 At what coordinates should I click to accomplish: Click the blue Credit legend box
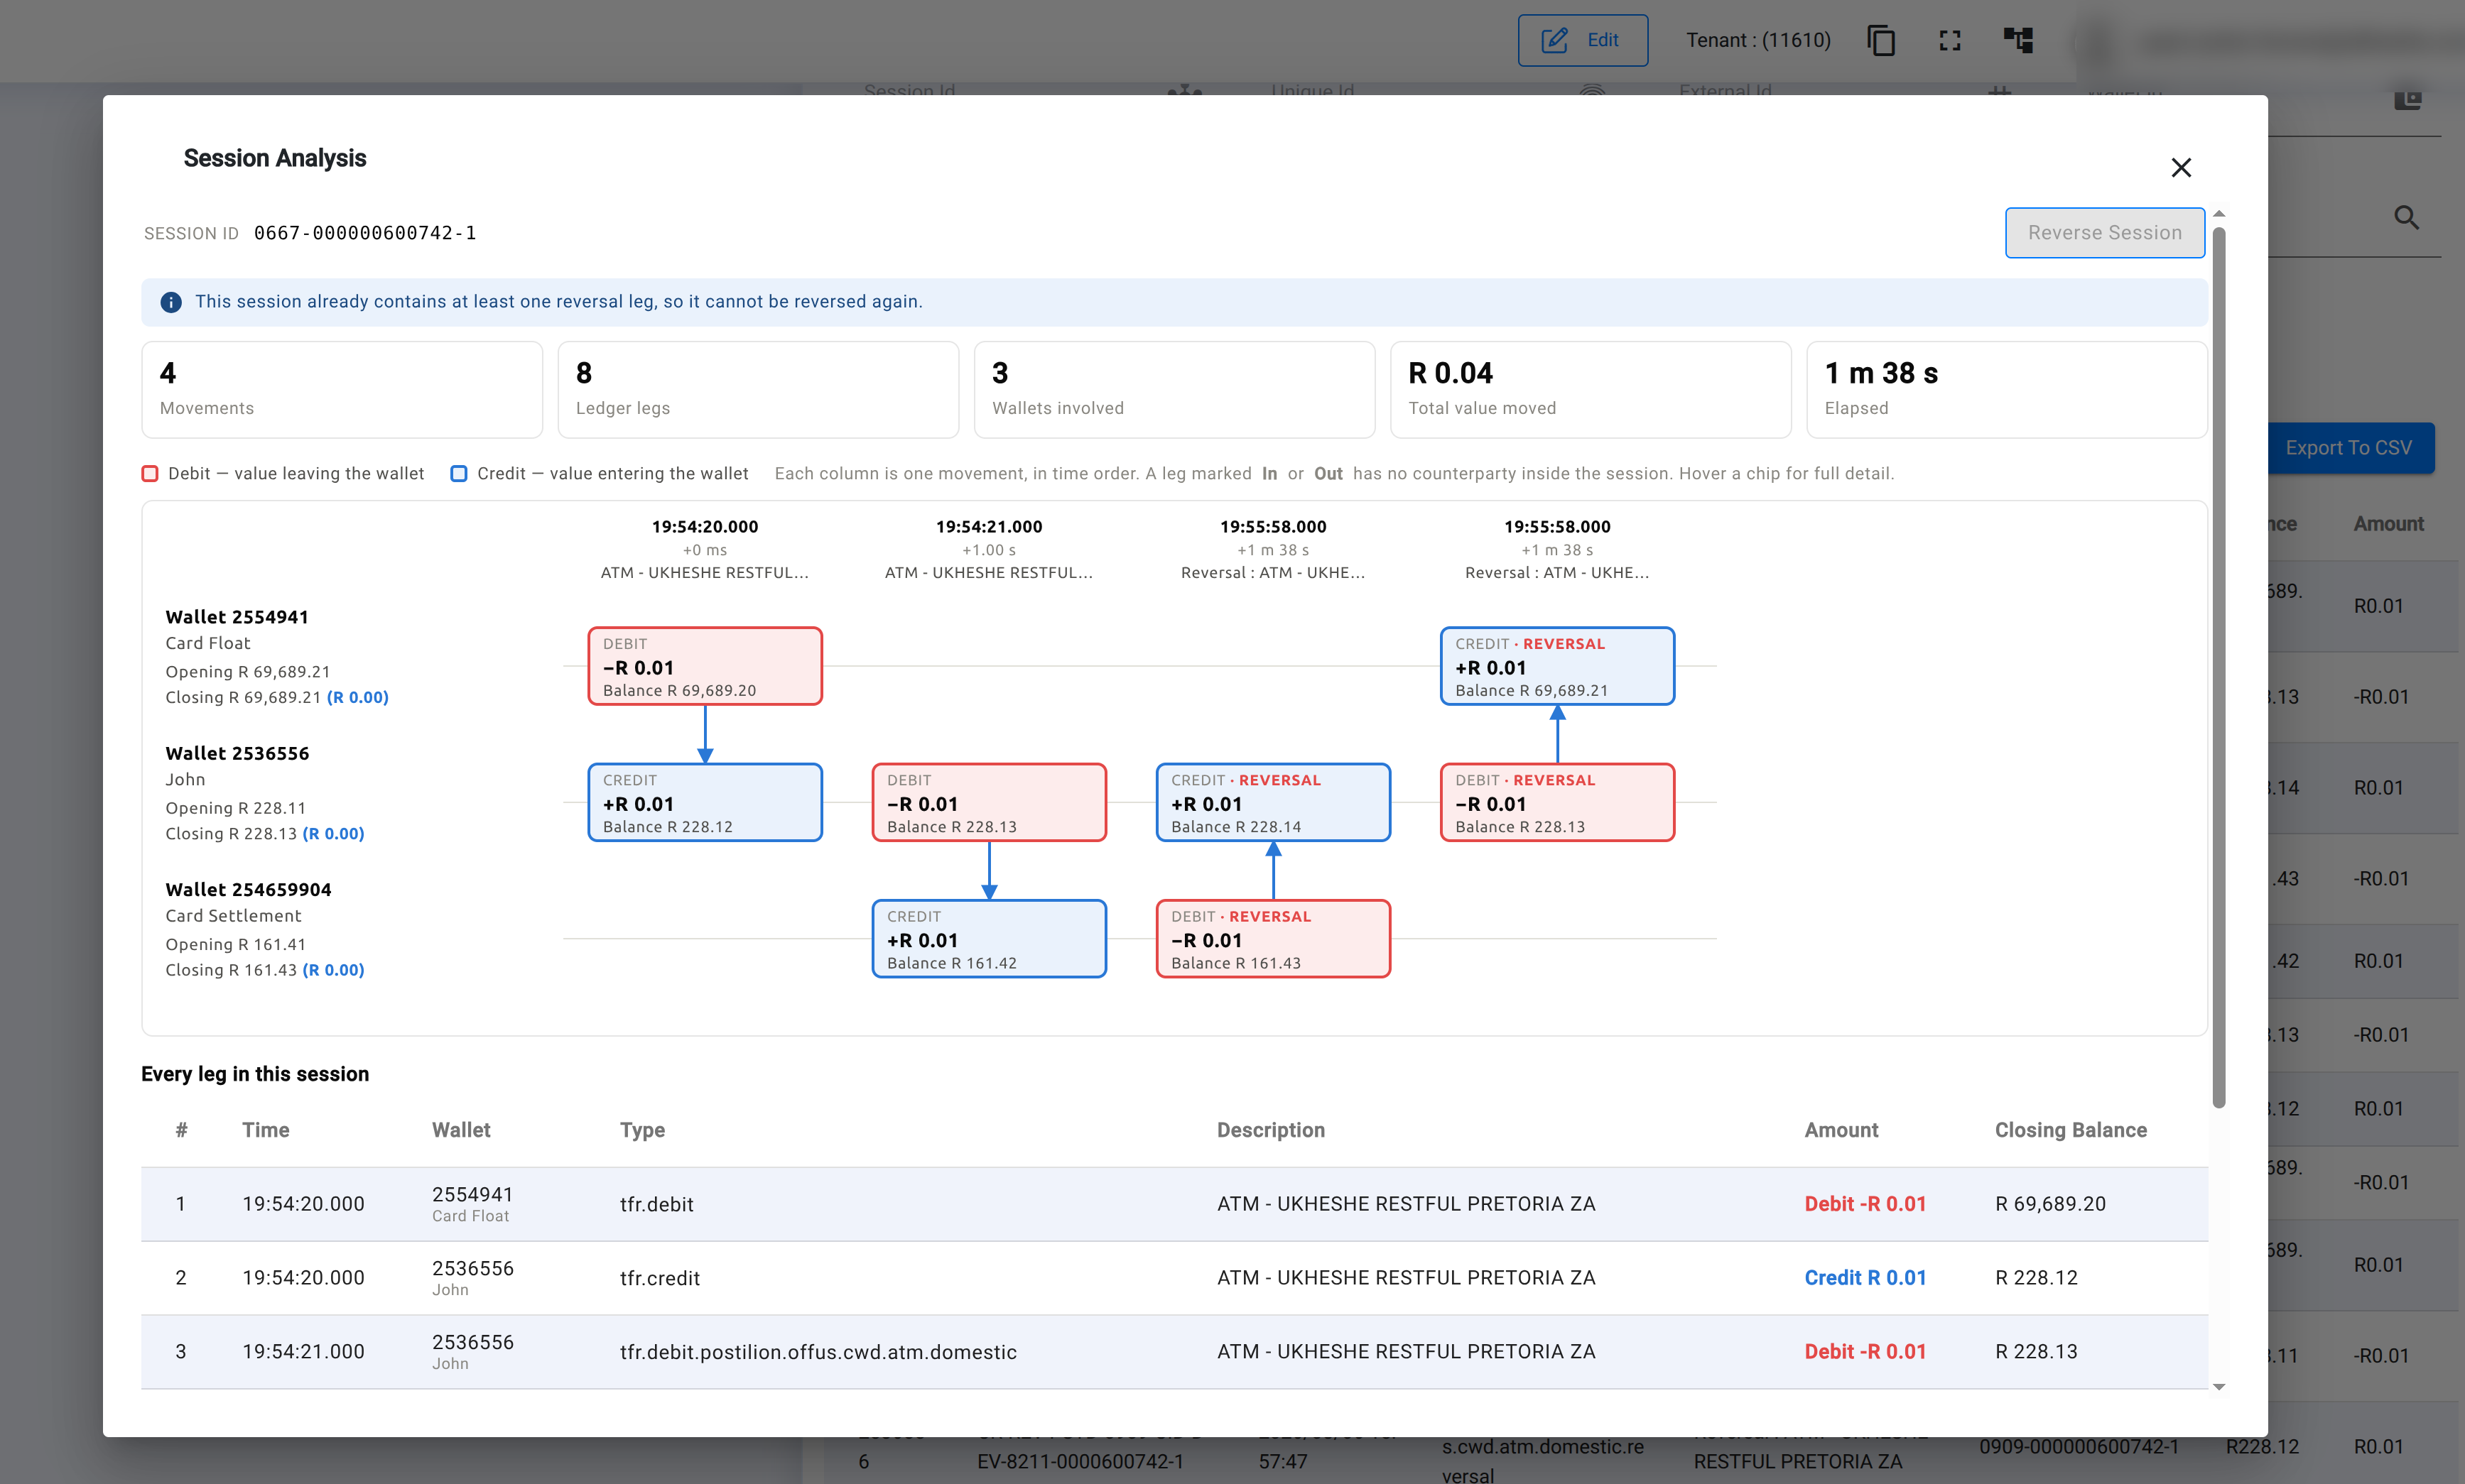(458, 473)
